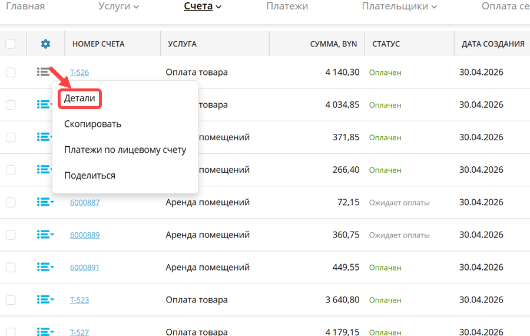Screen dimensions: 530x336
Task: Tick the select-all checkbox in header
Action: pyautogui.click(x=11, y=44)
